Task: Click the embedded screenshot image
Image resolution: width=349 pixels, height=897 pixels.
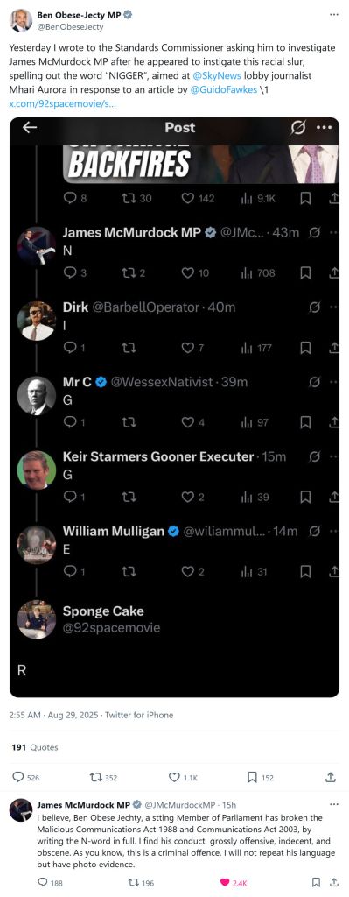Action: (x=174, y=407)
